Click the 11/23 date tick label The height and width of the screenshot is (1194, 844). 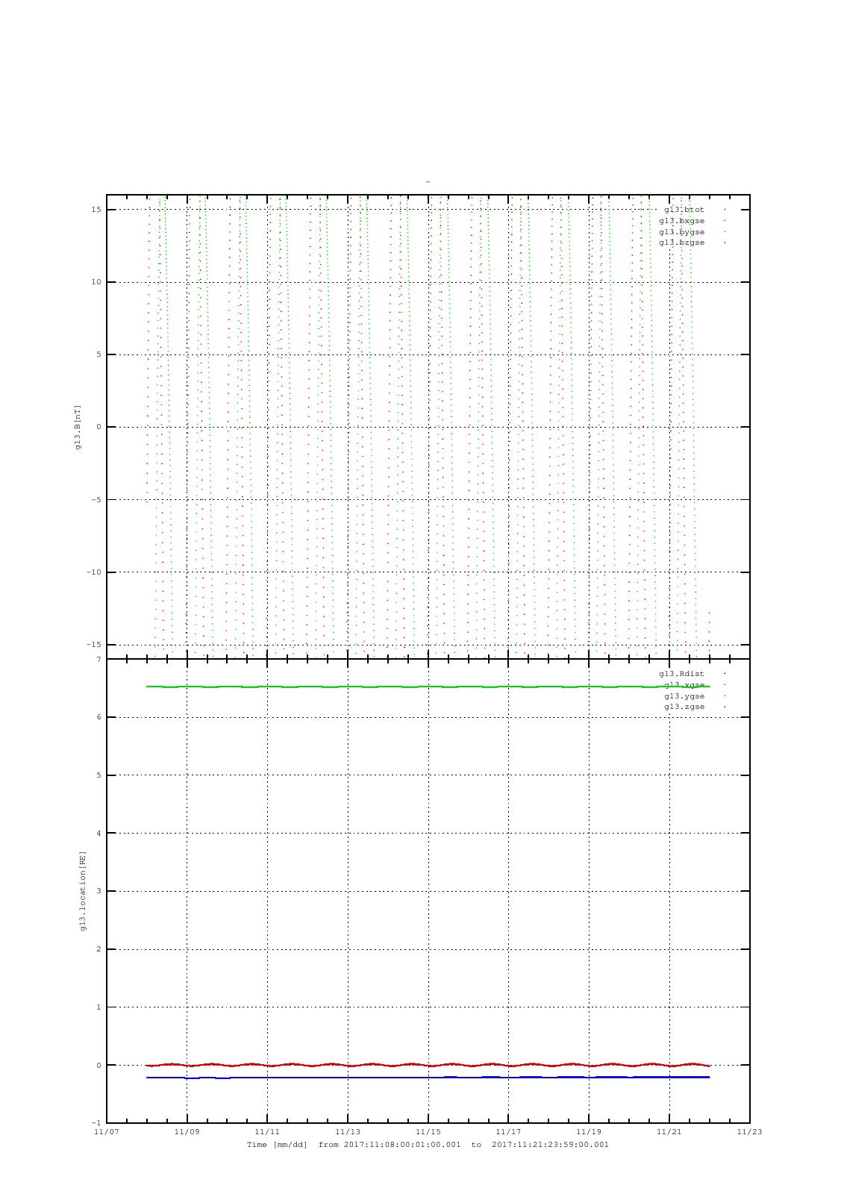click(750, 1132)
